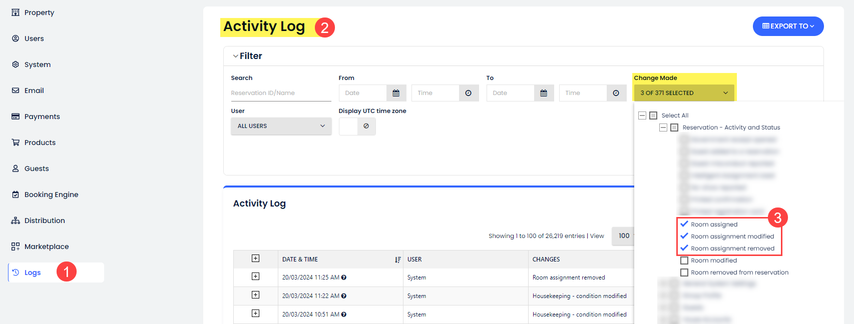Open the From time clock picker

[468, 93]
